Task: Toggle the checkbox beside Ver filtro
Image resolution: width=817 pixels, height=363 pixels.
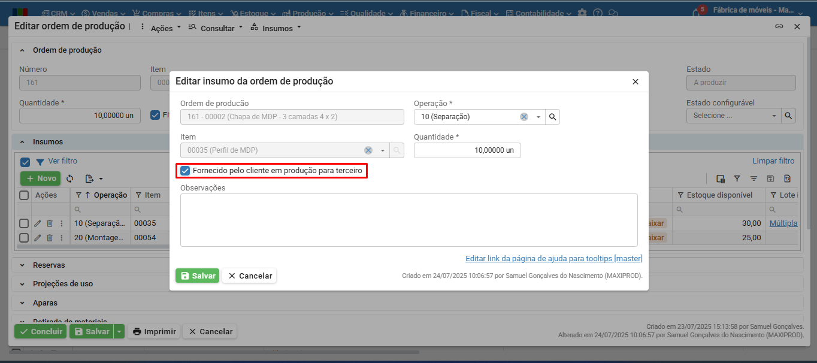Action: click(25, 162)
